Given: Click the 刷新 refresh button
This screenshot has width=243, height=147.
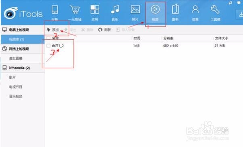Looking at the screenshot, I should click(x=105, y=29).
